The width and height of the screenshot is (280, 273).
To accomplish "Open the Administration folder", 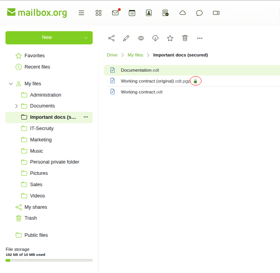I will (46, 95).
